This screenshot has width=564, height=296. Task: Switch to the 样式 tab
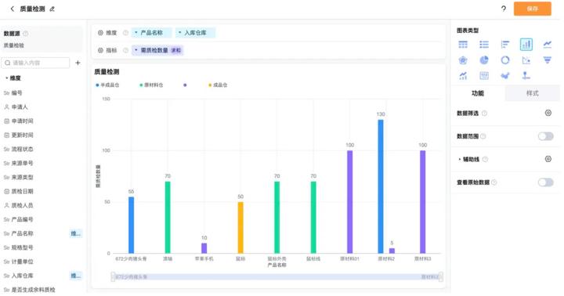[533, 93]
